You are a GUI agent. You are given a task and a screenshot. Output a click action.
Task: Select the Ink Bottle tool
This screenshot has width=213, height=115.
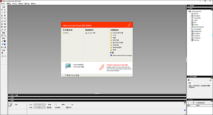point(2,27)
